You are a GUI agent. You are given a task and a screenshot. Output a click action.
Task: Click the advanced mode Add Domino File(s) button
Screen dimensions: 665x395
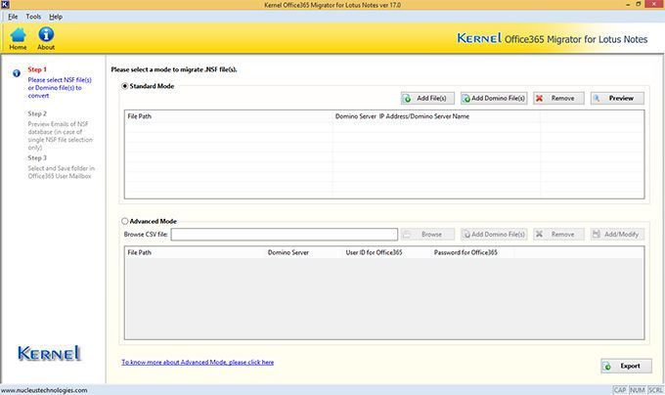point(494,235)
